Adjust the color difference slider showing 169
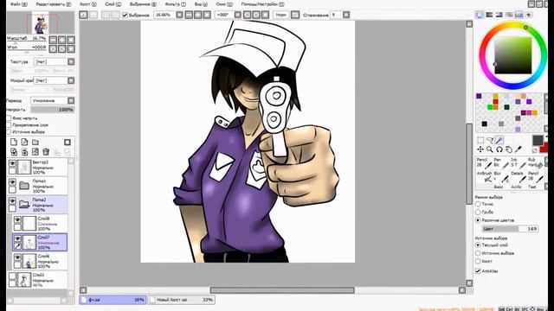The width and height of the screenshot is (554, 311). tap(510, 228)
